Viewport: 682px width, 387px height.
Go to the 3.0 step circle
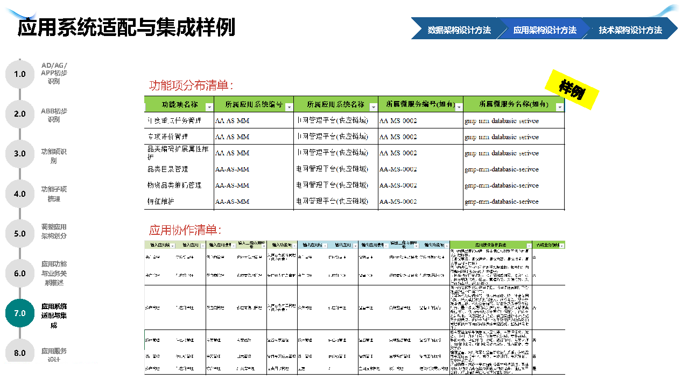pos(20,154)
